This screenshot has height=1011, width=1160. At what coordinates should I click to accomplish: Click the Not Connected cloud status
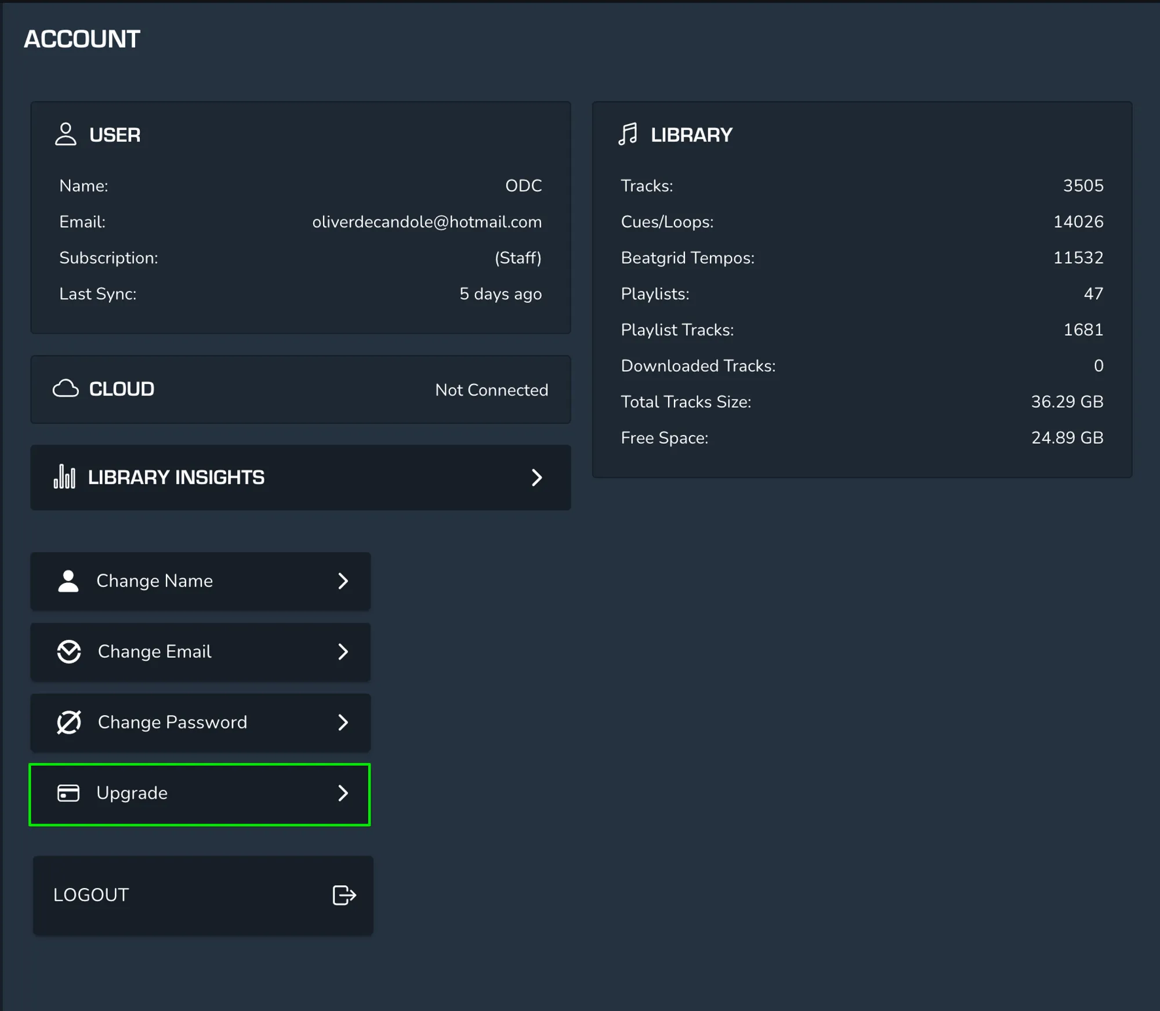coord(491,390)
